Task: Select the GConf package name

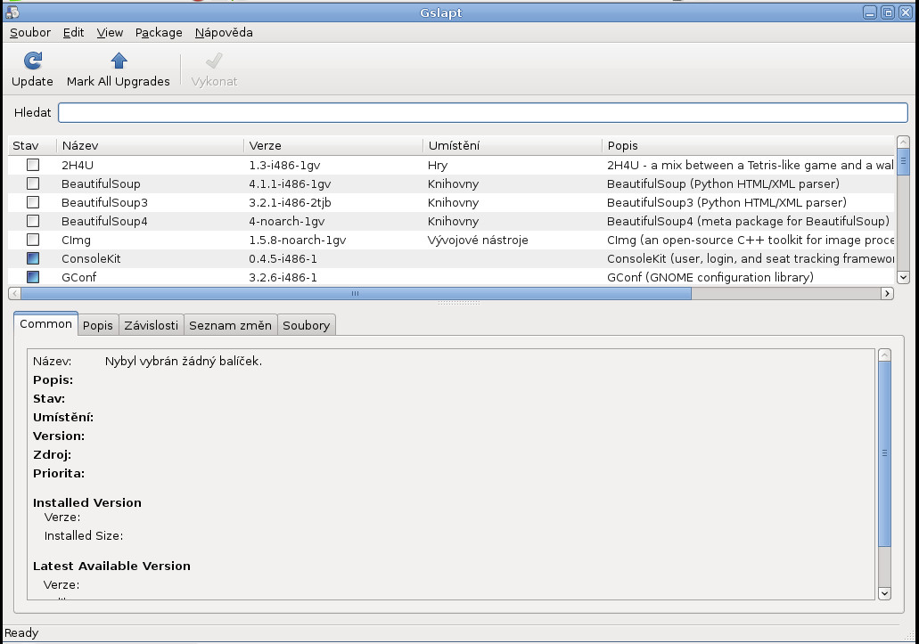Action: (x=78, y=278)
